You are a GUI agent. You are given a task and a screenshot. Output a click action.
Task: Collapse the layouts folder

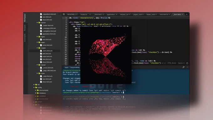pos(37,23)
